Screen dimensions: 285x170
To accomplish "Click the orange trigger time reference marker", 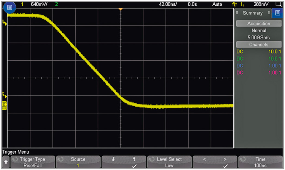I will (120, 10).
